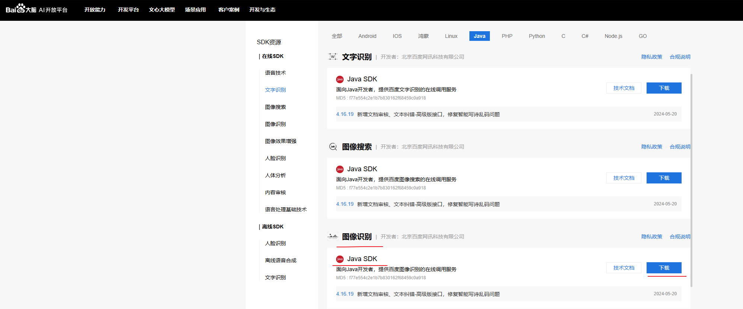Image resolution: width=743 pixels, height=309 pixels.
Task: Open 离线语音合成 in the sidebar
Action: (x=281, y=260)
